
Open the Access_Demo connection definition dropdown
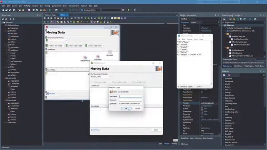pos(110,77)
